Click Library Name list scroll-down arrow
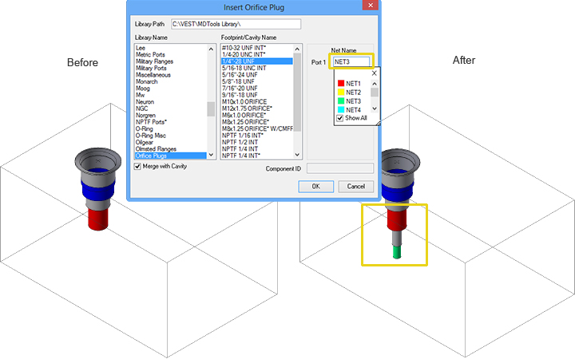Viewport: 575px width, 359px height. tap(212, 156)
